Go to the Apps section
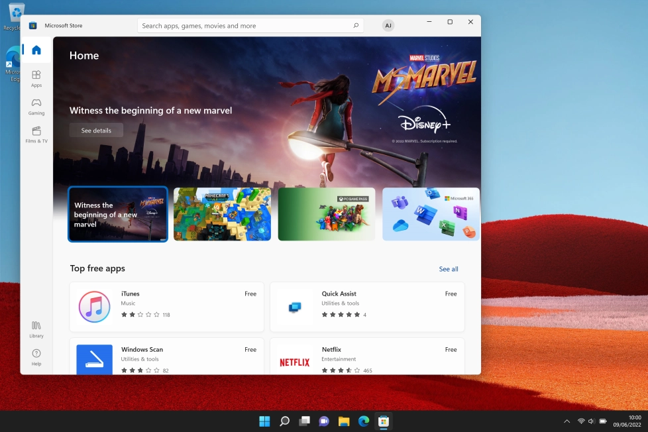 point(36,78)
